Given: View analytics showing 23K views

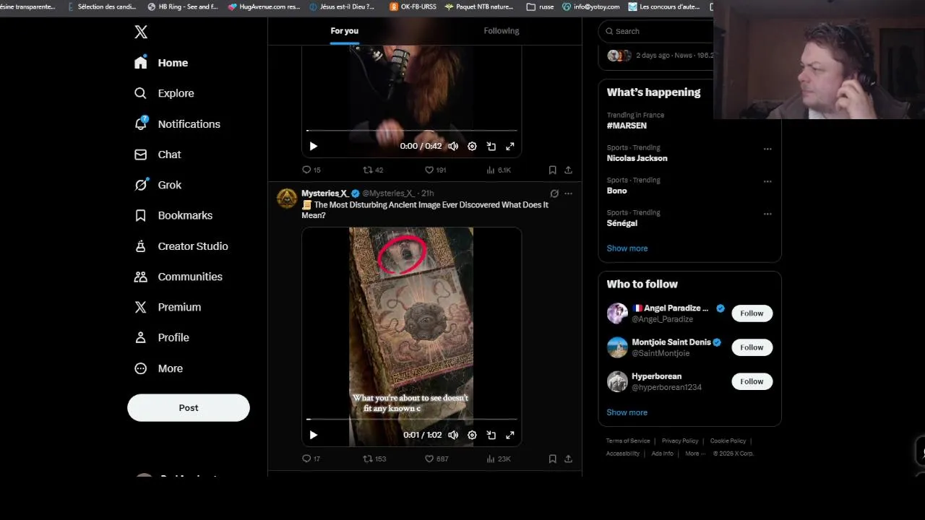Looking at the screenshot, I should click(499, 459).
